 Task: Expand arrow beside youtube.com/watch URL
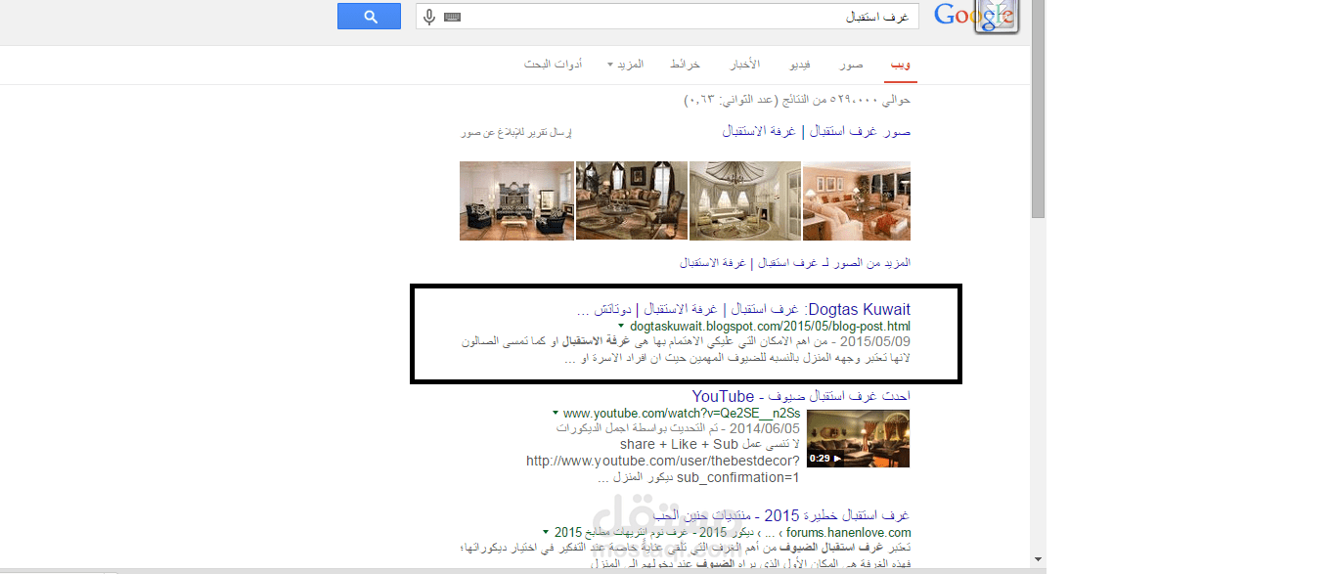556,413
